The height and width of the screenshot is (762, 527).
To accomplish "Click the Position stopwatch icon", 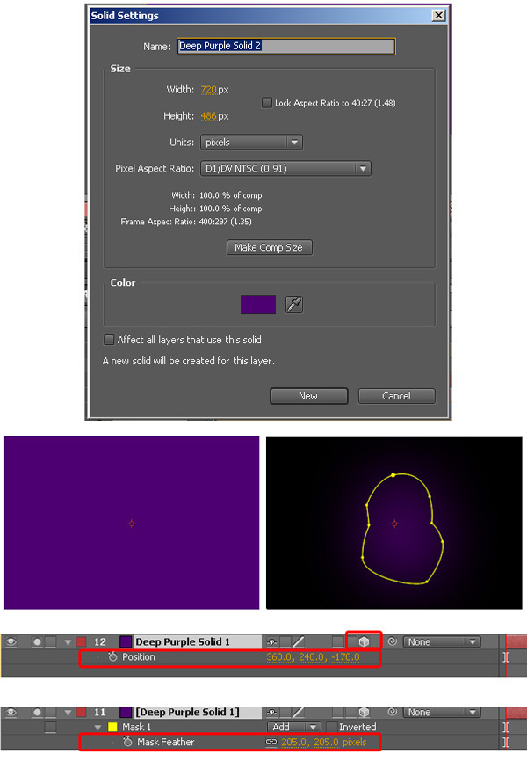I will coord(112,656).
